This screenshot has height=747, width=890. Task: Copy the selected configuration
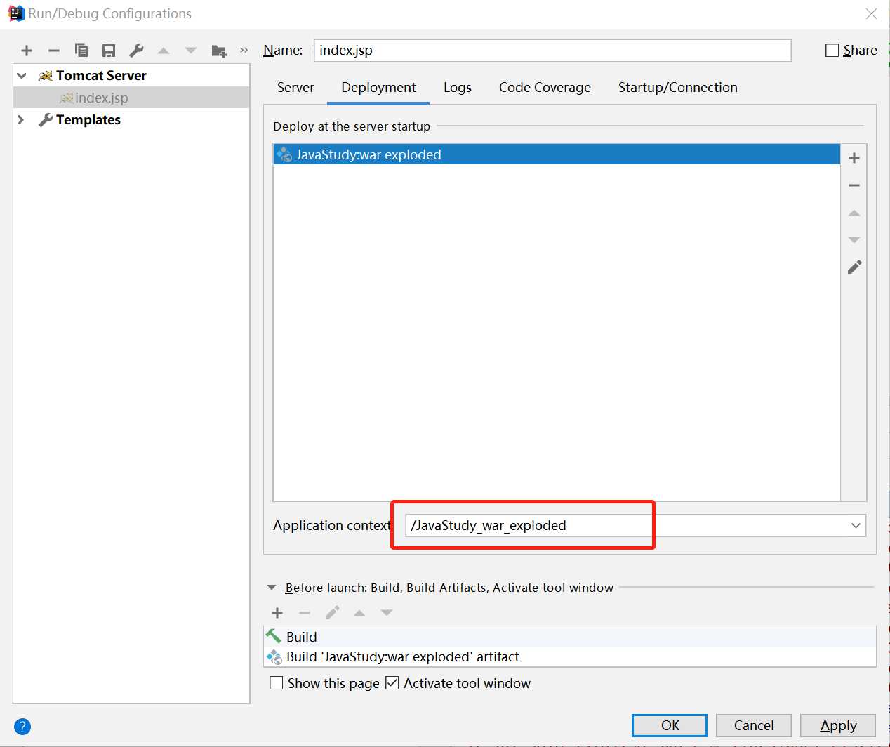81,51
